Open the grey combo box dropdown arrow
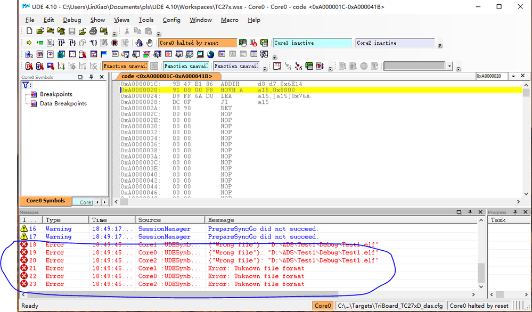The width and height of the screenshot is (532, 312). pyautogui.click(x=450, y=66)
